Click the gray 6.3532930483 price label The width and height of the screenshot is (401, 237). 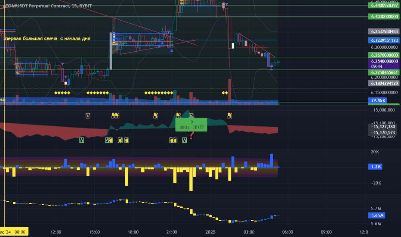[x=384, y=31]
